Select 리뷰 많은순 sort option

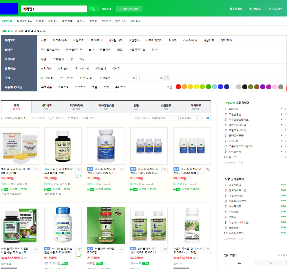click(x=90, y=118)
